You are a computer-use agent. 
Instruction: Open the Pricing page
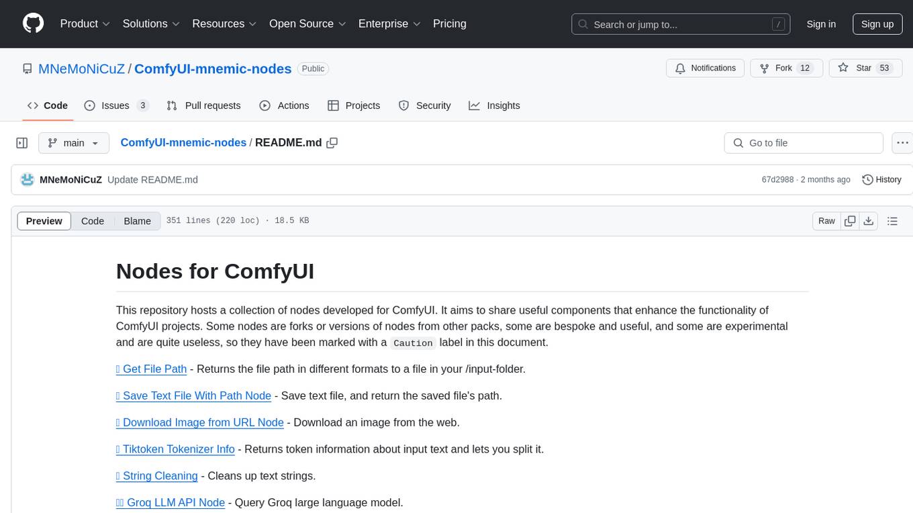450,24
